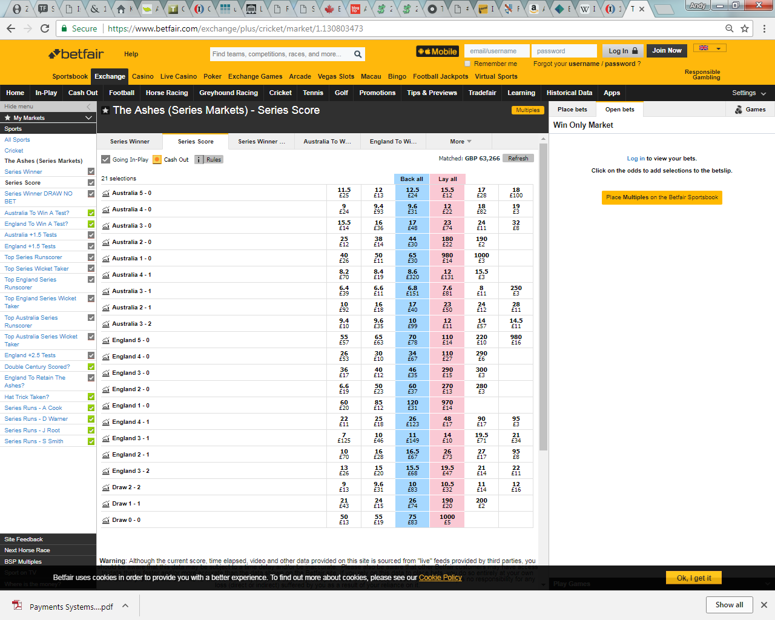The width and height of the screenshot is (775, 620).
Task: Open the More markets dropdown
Action: pyautogui.click(x=460, y=142)
